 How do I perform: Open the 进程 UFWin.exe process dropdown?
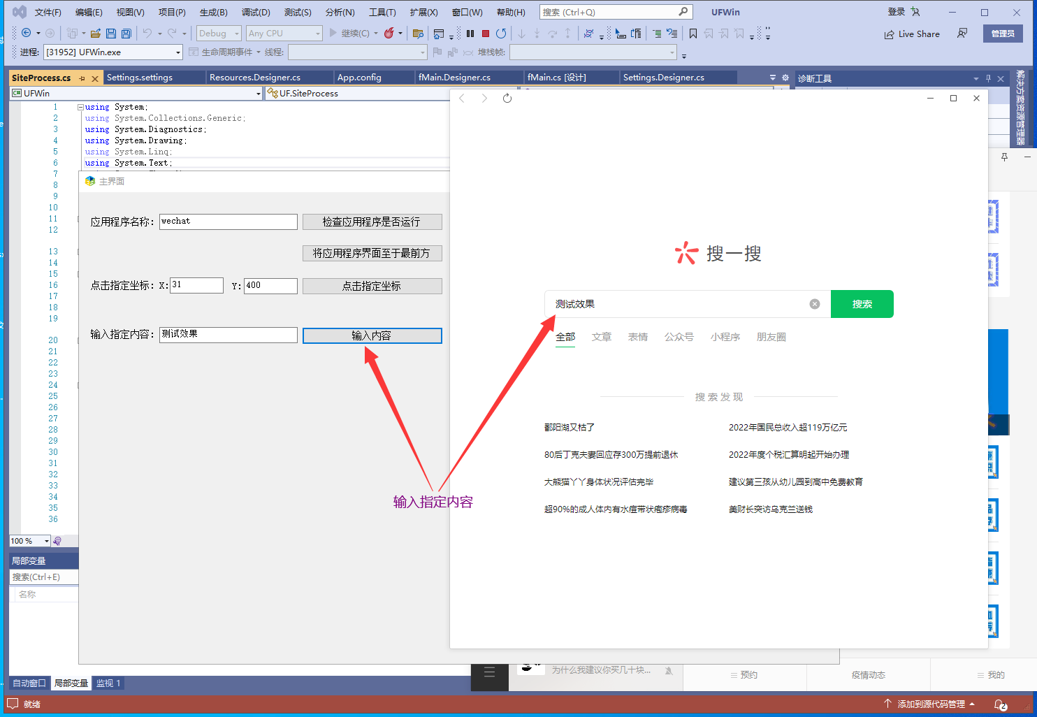coord(113,52)
